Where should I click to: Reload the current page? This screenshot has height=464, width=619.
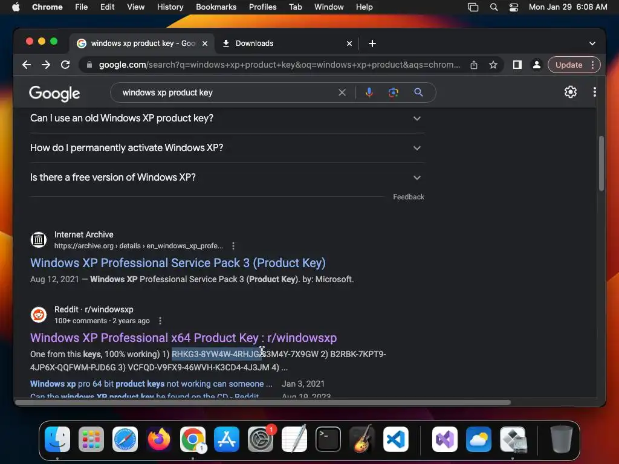(x=65, y=65)
